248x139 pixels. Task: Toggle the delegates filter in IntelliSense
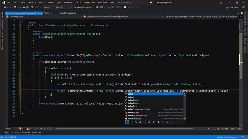pos(150,122)
